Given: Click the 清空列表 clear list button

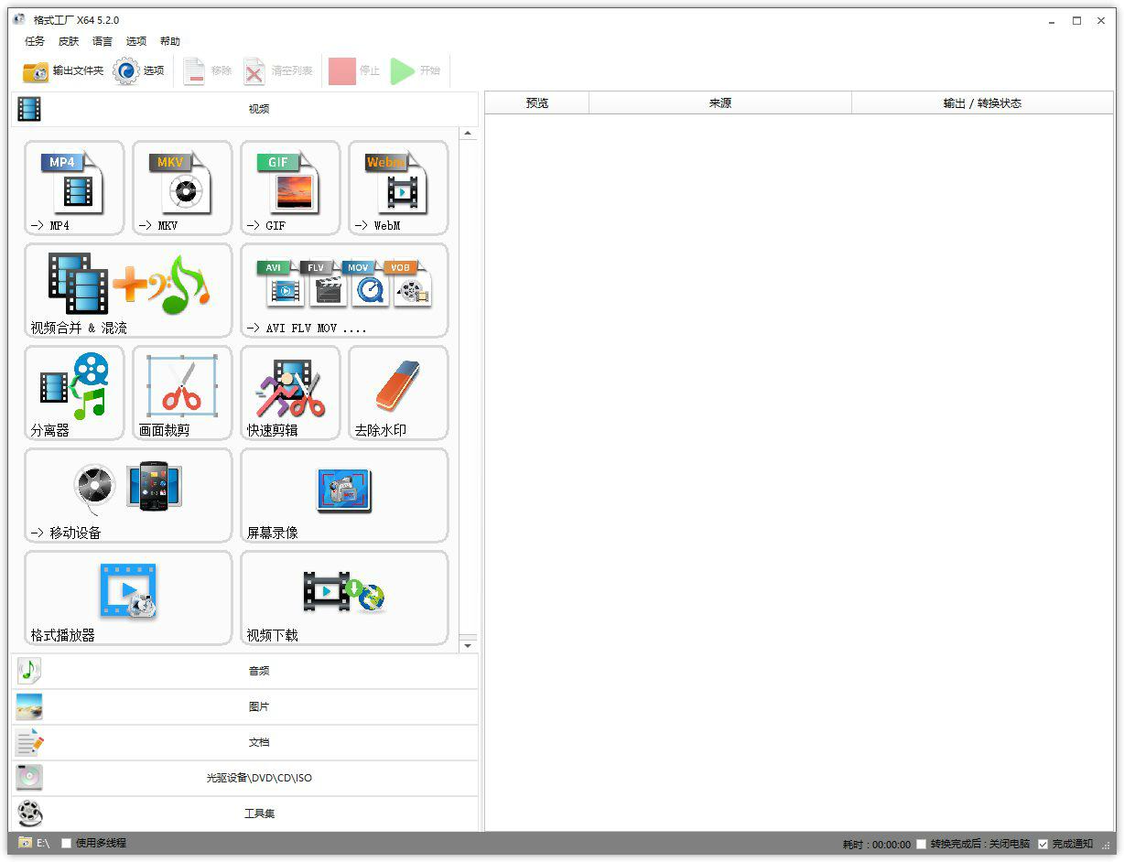Looking at the screenshot, I should pyautogui.click(x=279, y=70).
